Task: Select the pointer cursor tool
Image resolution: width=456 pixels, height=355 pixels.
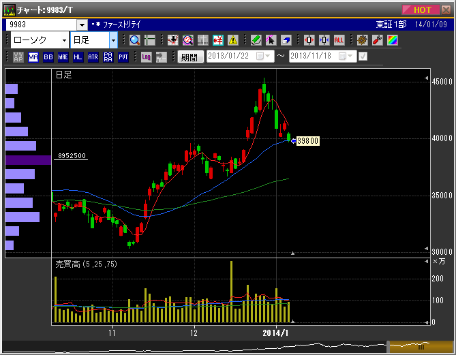Action: pyautogui.click(x=271, y=40)
